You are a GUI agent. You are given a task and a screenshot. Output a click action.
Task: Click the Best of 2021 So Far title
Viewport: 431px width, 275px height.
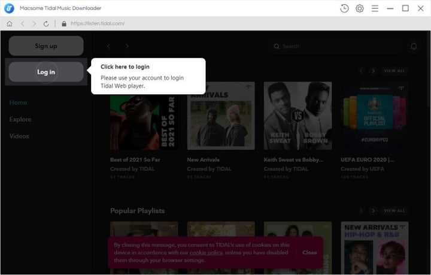(135, 160)
